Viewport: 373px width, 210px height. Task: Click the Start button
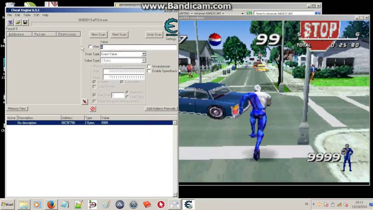click(x=7, y=204)
